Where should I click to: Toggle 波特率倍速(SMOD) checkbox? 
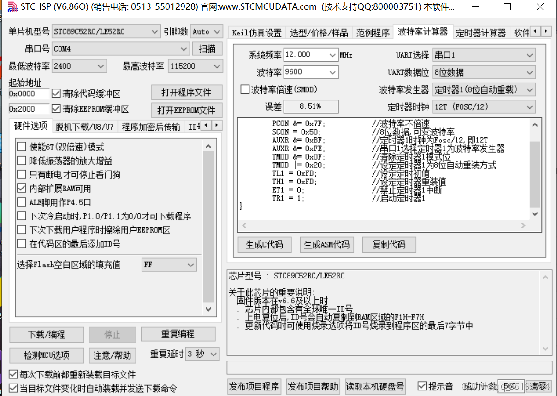245,89
